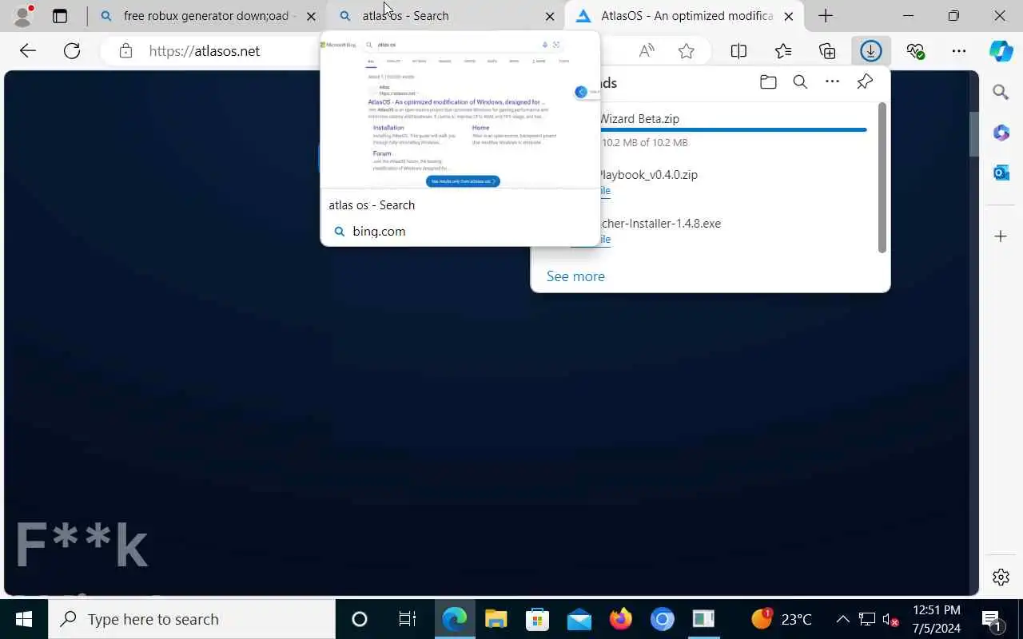Image resolution: width=1023 pixels, height=639 pixels.
Task: Refresh the atlasos.net page
Action: click(x=72, y=51)
